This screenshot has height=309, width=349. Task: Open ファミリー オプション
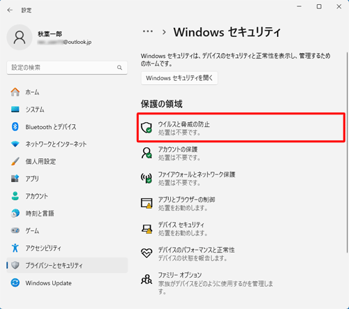(241, 282)
